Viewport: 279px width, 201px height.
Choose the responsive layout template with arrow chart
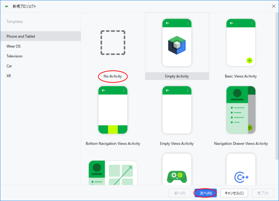113,174
